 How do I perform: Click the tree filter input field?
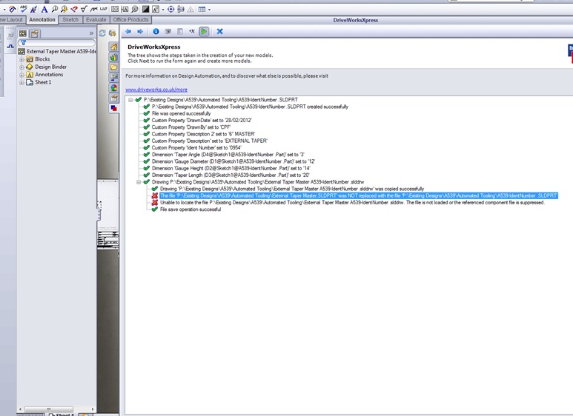(x=56, y=43)
